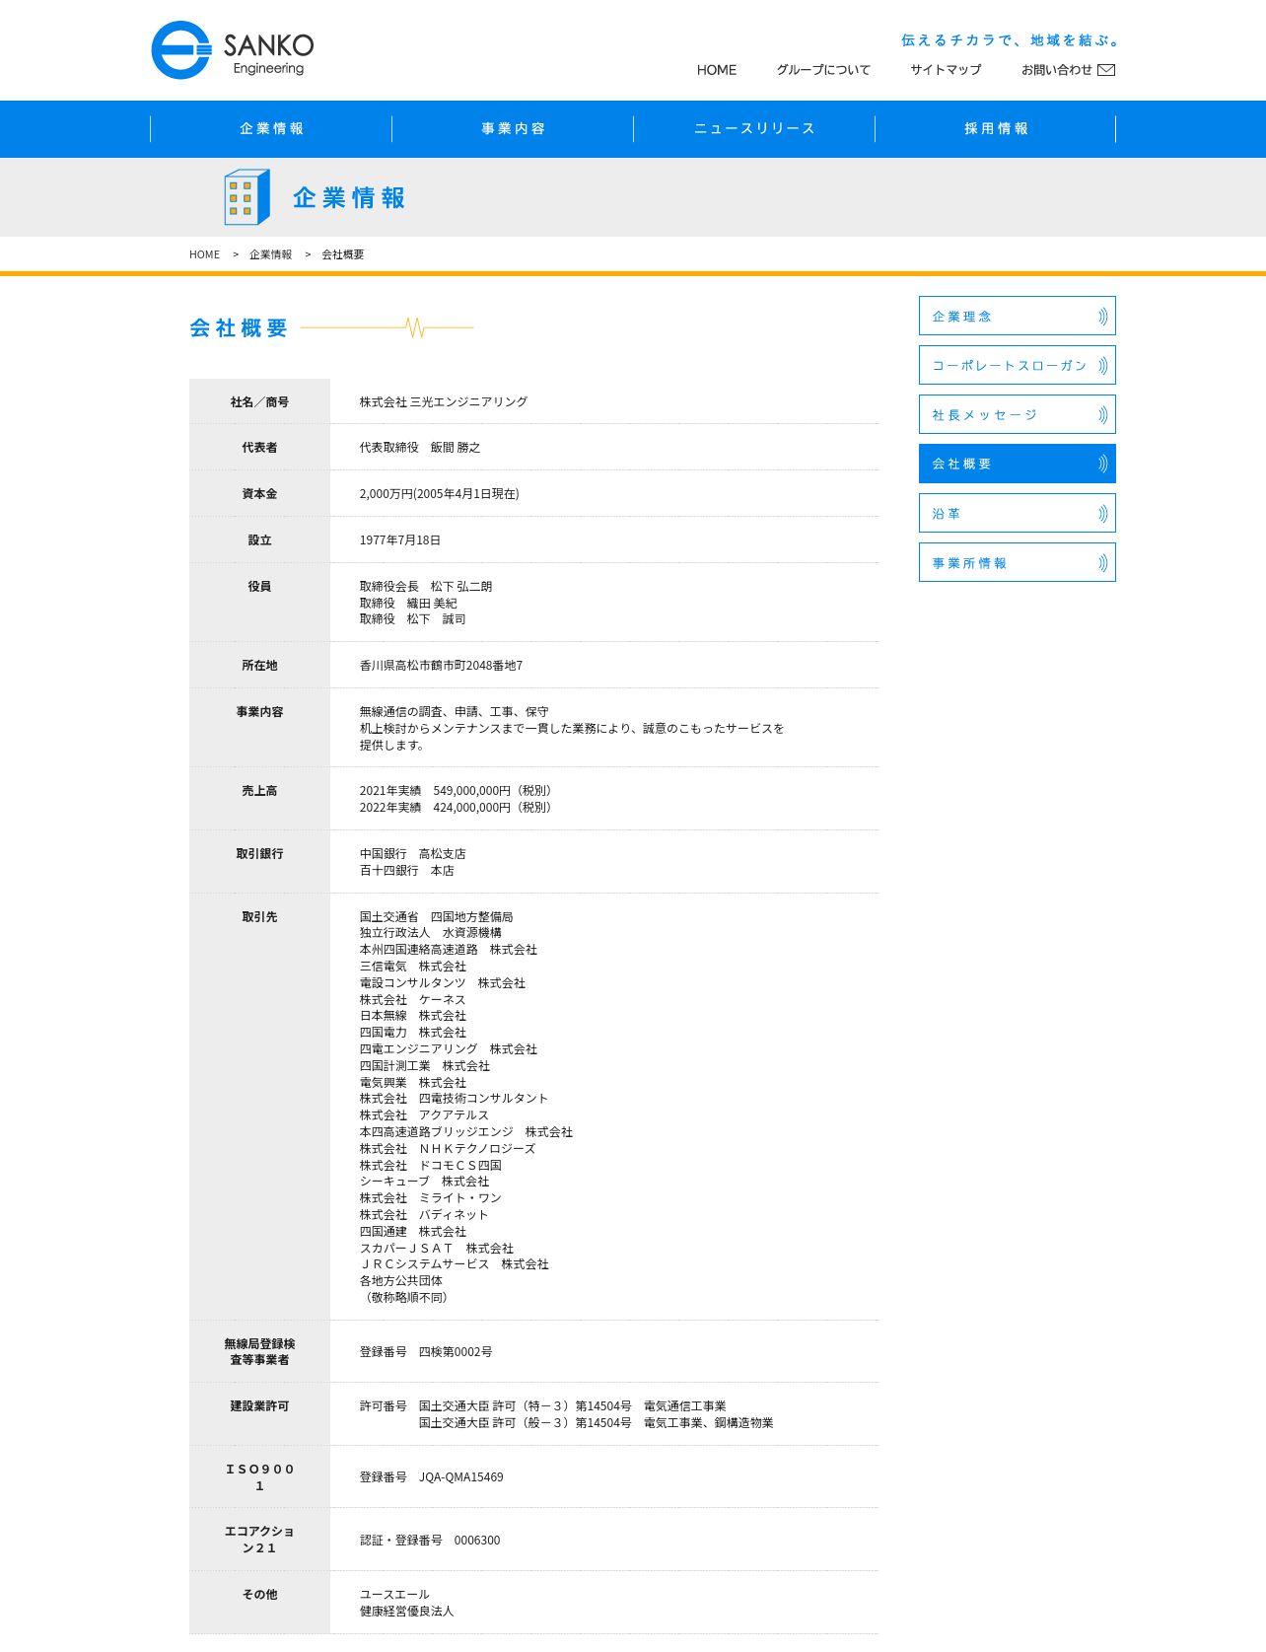Select the 企業情報 main menu item

tap(271, 129)
